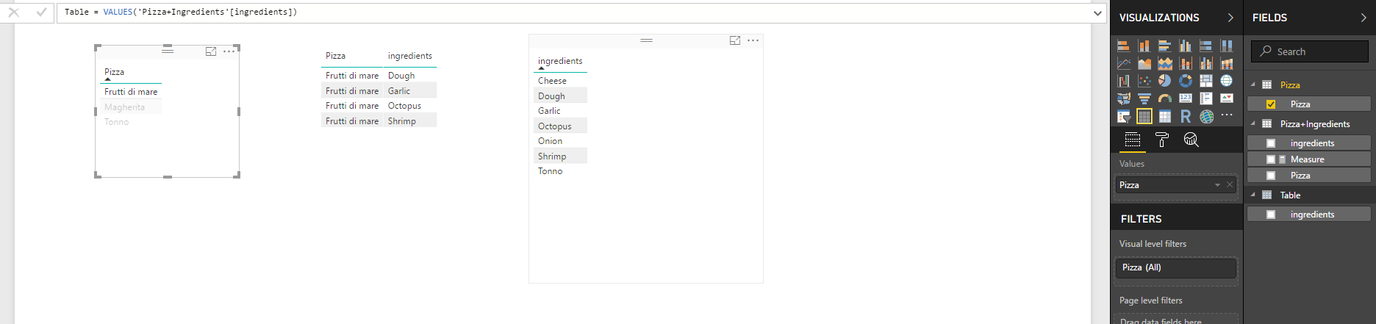Select the slicer visualization

click(1124, 116)
